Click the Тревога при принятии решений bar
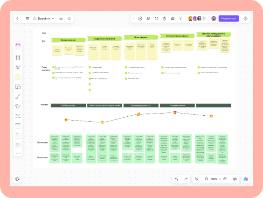This screenshot has height=198, width=263. click(104, 106)
